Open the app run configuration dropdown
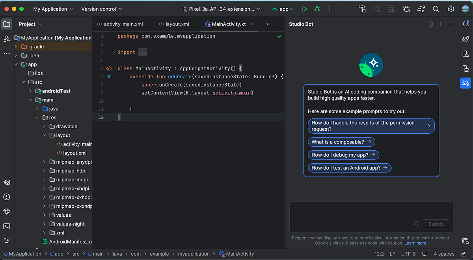 [x=283, y=9]
